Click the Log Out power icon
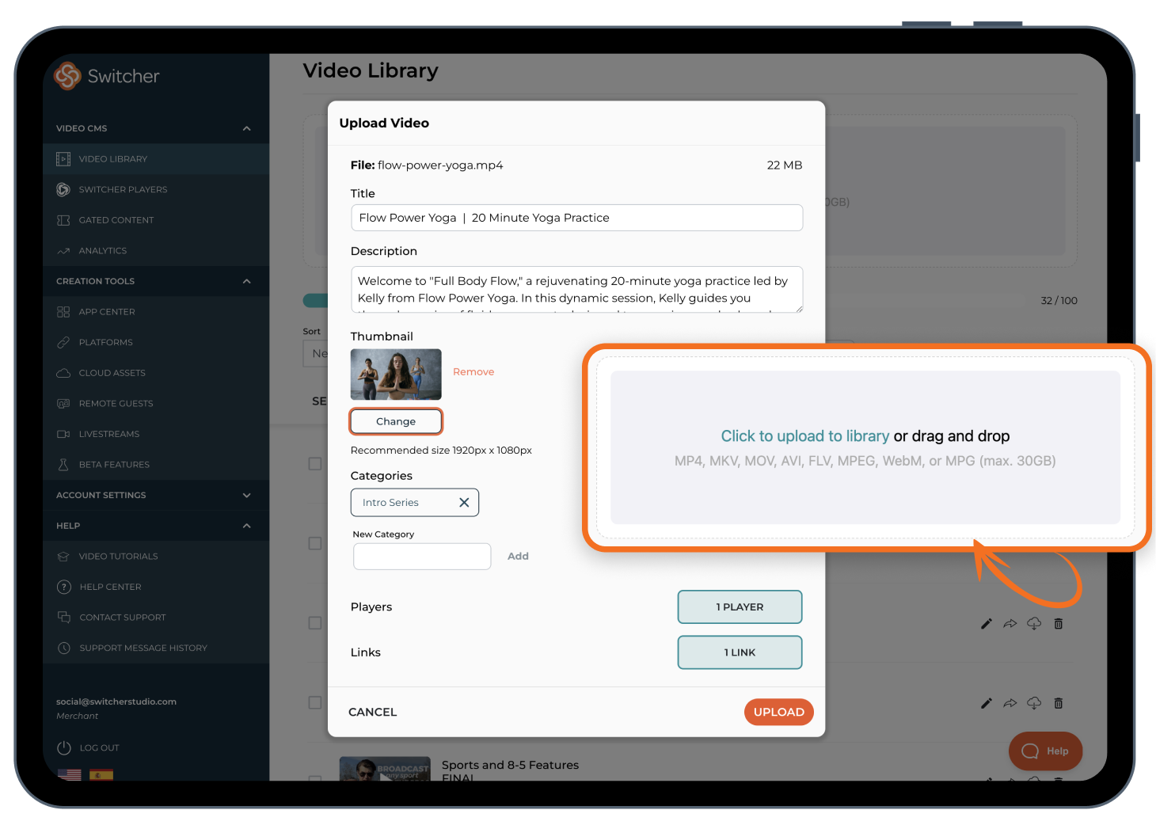 pyautogui.click(x=64, y=747)
